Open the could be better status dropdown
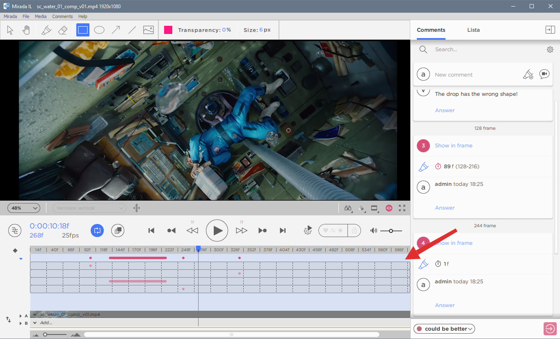The width and height of the screenshot is (560, 339). click(x=445, y=329)
